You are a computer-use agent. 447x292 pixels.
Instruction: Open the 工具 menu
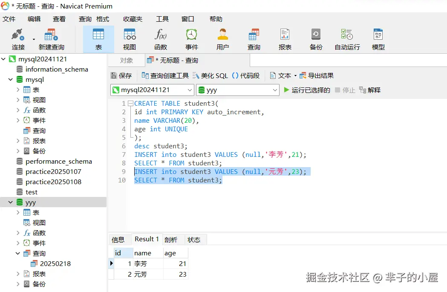tap(162, 19)
